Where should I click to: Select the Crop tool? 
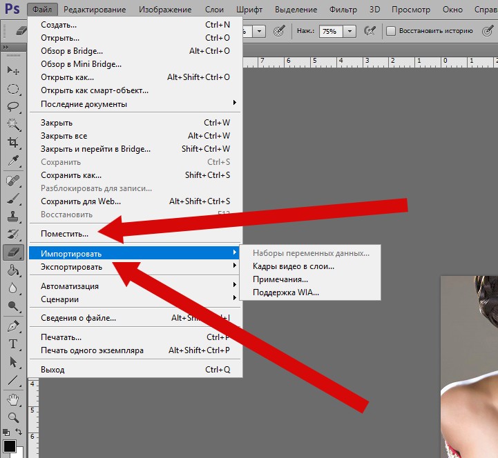12,143
